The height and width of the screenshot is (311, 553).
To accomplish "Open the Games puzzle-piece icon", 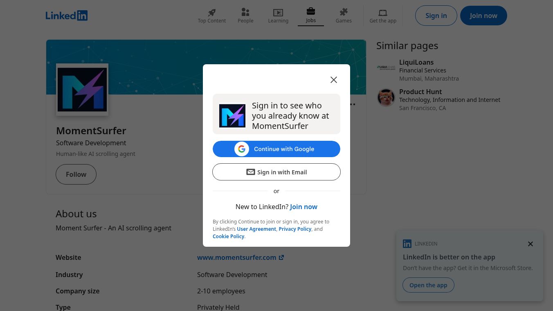I will tap(344, 12).
